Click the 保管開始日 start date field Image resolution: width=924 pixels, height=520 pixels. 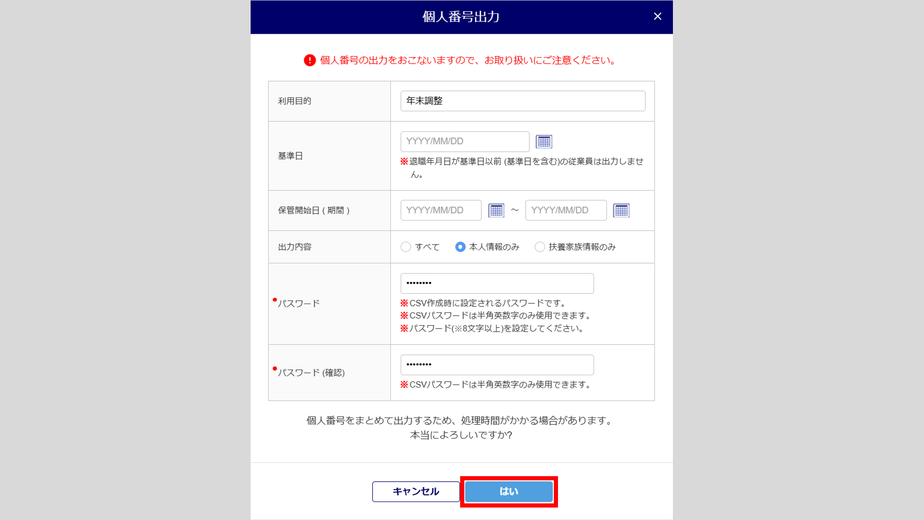(440, 210)
